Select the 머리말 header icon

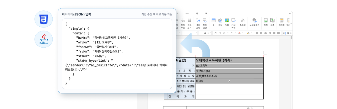click(282, 20)
